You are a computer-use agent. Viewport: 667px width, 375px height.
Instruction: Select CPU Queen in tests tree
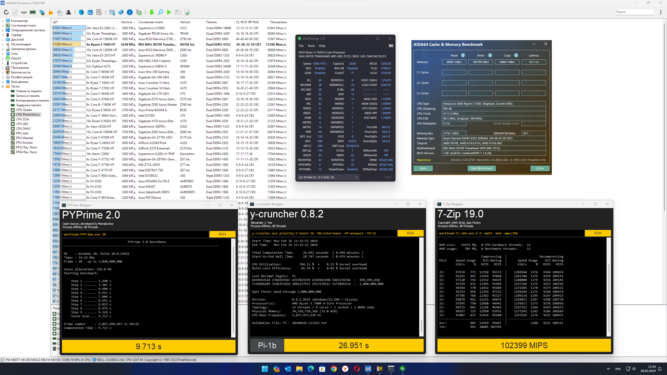tap(24, 110)
